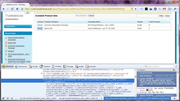
Task: Open the phone extension icon
Action: pyautogui.click(x=160, y=9)
